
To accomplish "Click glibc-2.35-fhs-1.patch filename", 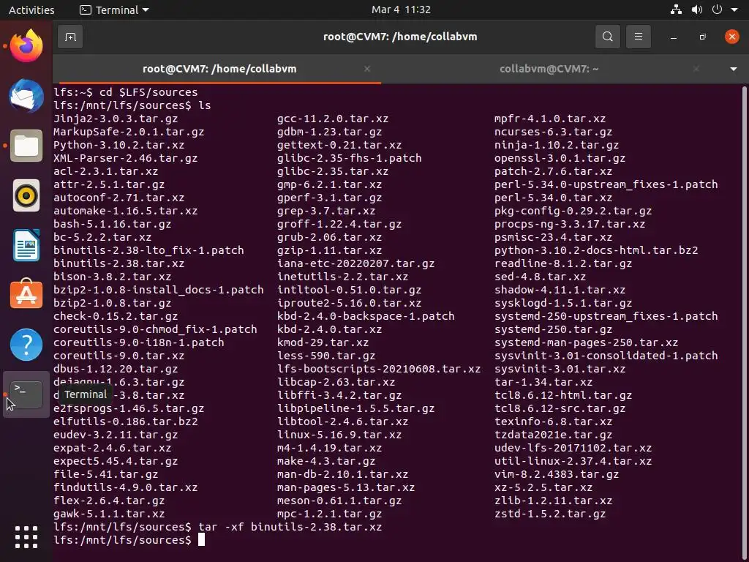I will tap(349, 158).
